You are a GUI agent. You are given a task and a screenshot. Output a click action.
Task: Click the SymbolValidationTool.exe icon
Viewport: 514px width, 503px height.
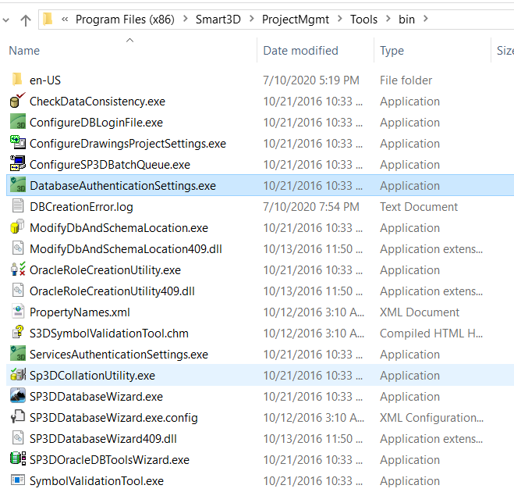(x=17, y=480)
